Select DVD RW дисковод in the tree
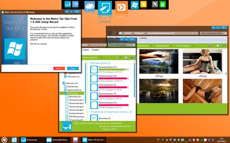230x143 pixels. 76,117
